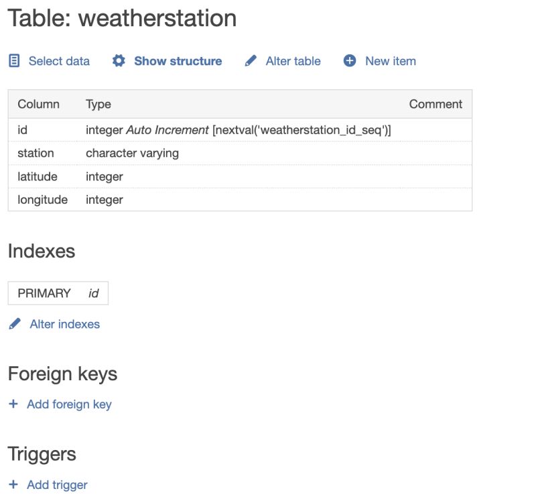
Task: Click the plus icon beside Add trigger
Action: 12,484
